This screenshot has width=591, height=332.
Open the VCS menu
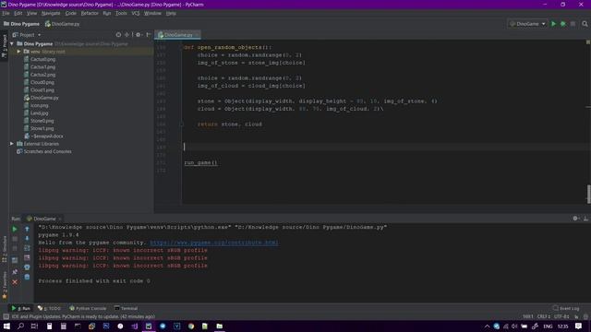[136, 13]
